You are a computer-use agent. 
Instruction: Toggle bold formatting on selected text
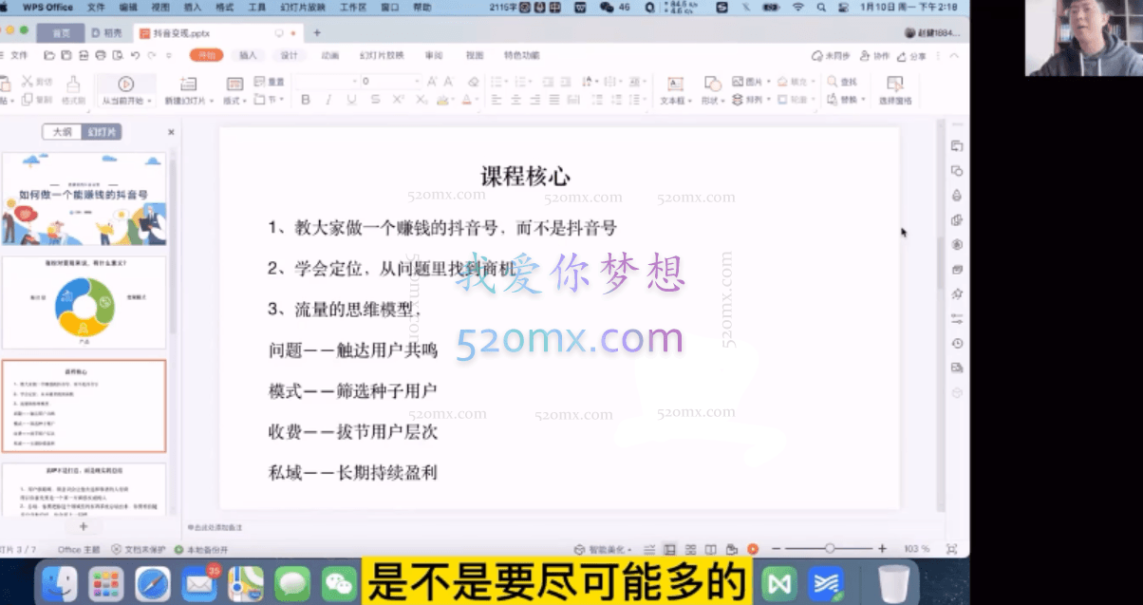tap(305, 100)
